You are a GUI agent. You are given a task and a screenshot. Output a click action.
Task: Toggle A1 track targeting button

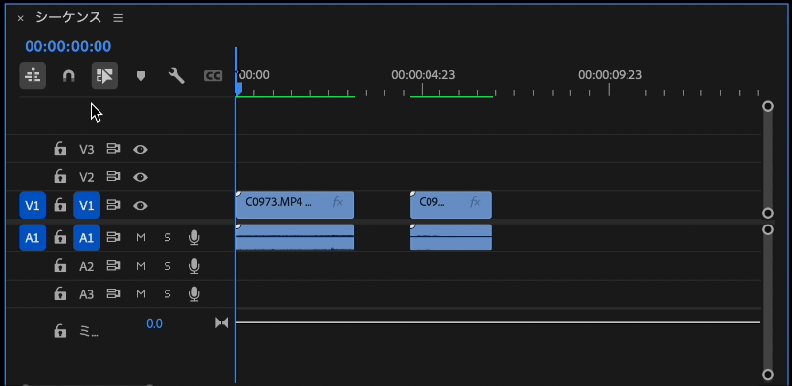87,237
